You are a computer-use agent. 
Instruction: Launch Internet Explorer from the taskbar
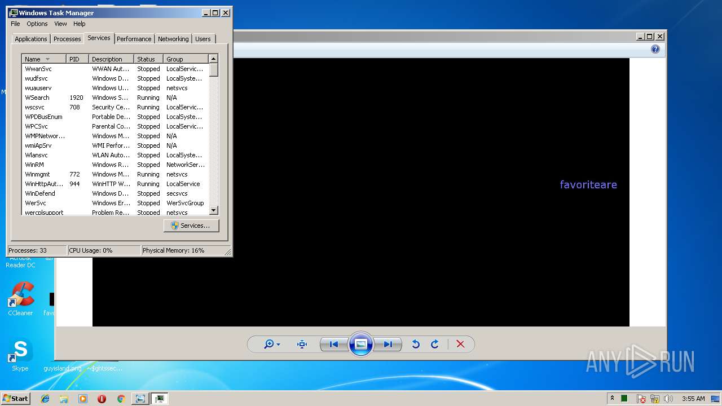tap(45, 399)
